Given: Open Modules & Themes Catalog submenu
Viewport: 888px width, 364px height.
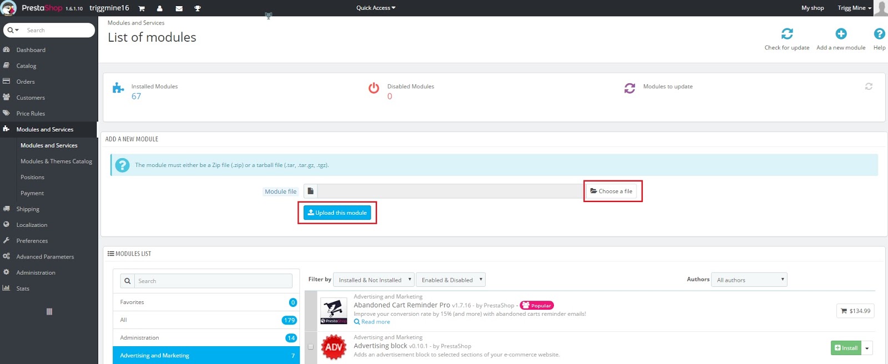Looking at the screenshot, I should tap(56, 161).
